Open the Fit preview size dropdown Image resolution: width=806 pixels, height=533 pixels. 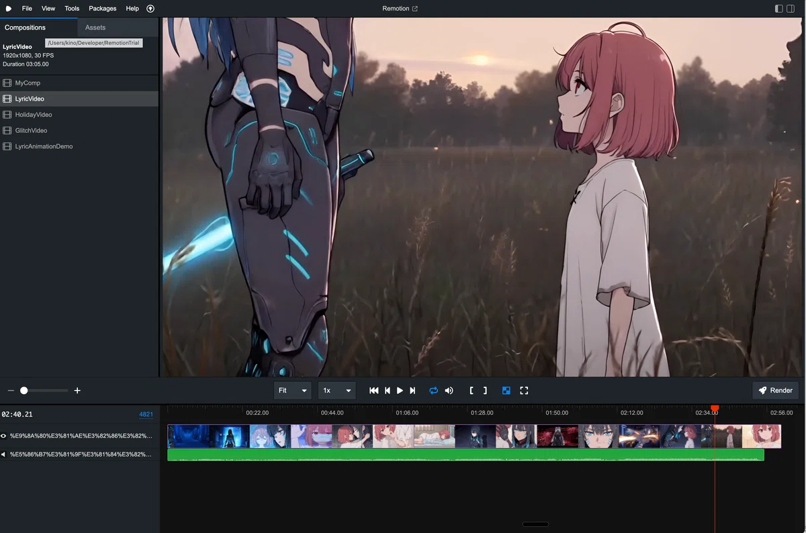tap(293, 391)
